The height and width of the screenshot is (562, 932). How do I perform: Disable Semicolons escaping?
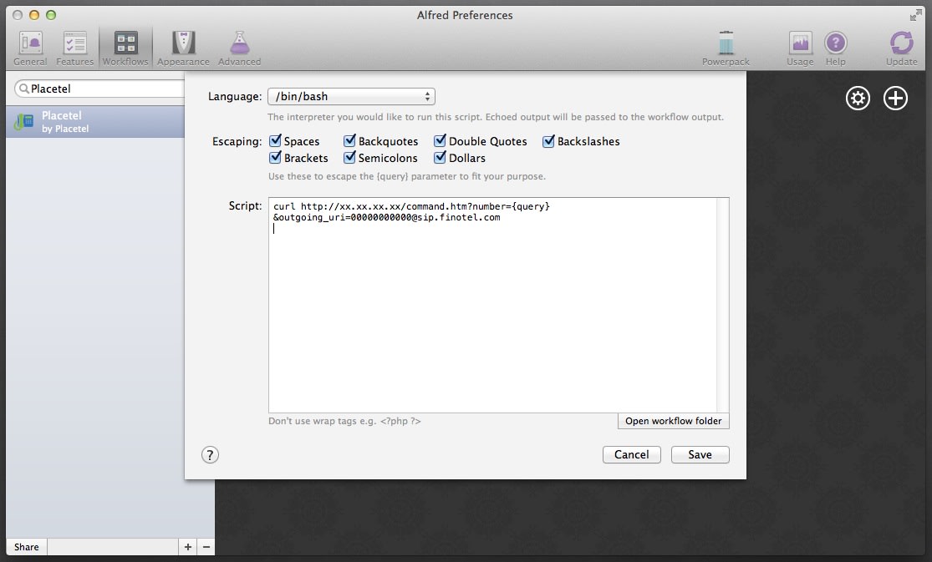click(x=349, y=158)
